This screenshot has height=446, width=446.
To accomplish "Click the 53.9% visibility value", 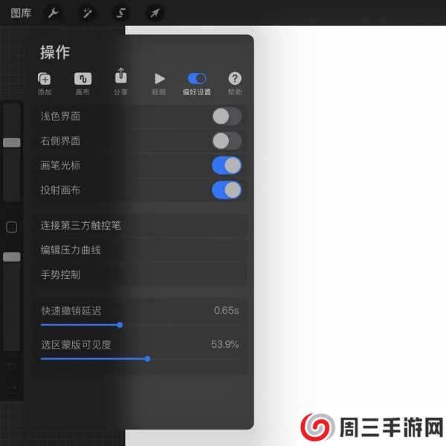I will pos(224,344).
